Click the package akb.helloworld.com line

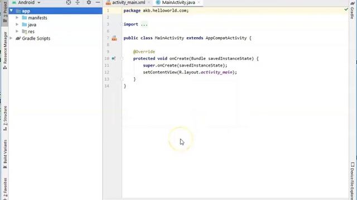156,11
